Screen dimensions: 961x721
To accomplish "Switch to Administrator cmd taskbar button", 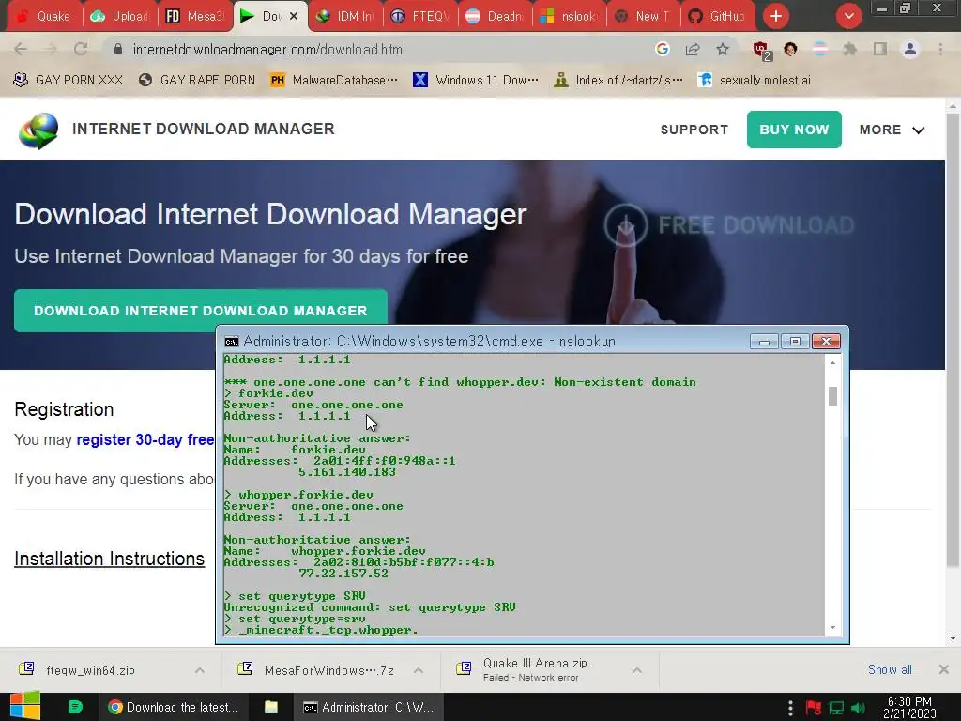I will [x=368, y=707].
